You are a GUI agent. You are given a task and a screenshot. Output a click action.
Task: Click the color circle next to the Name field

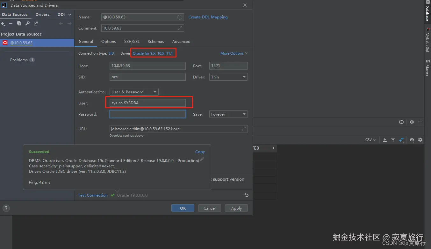(180, 17)
